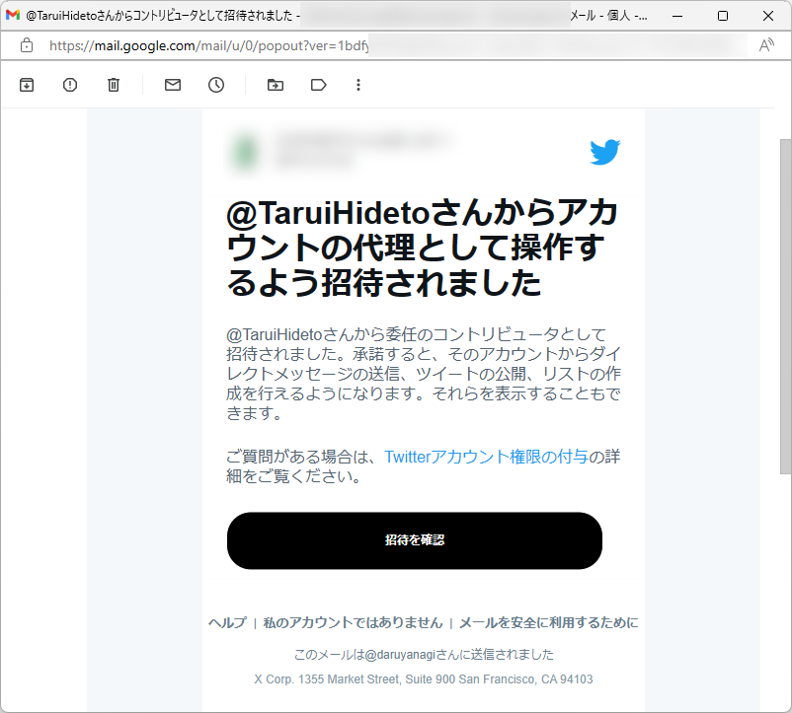Image resolution: width=792 pixels, height=713 pixels.
Task: Delete the email using the trash icon
Action: pos(113,85)
